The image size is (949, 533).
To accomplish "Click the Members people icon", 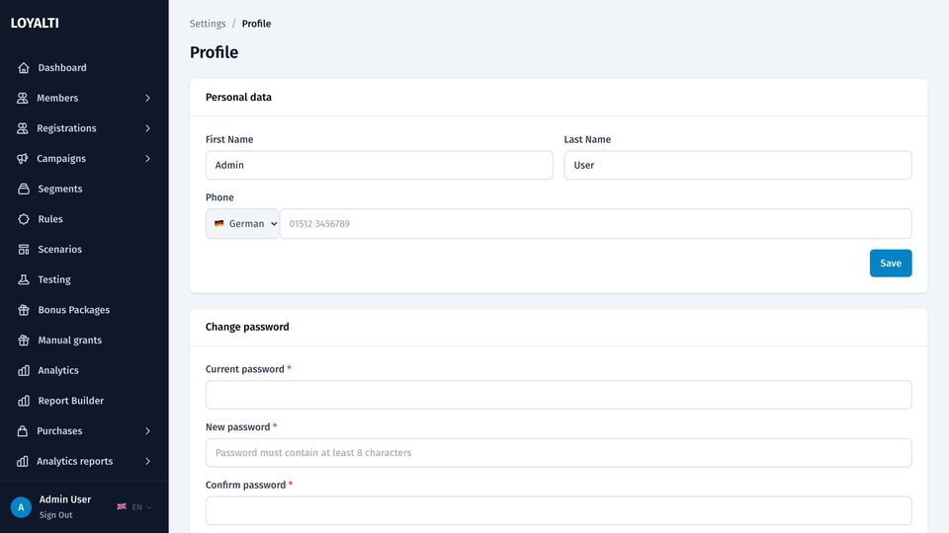I will tap(23, 98).
